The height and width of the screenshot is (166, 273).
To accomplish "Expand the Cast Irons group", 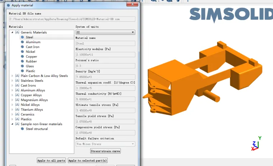I will tap(12, 86).
